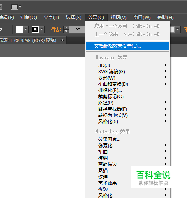Open the arrange documents layout icon
Viewport: 187px width, 198px height.
point(16,7)
